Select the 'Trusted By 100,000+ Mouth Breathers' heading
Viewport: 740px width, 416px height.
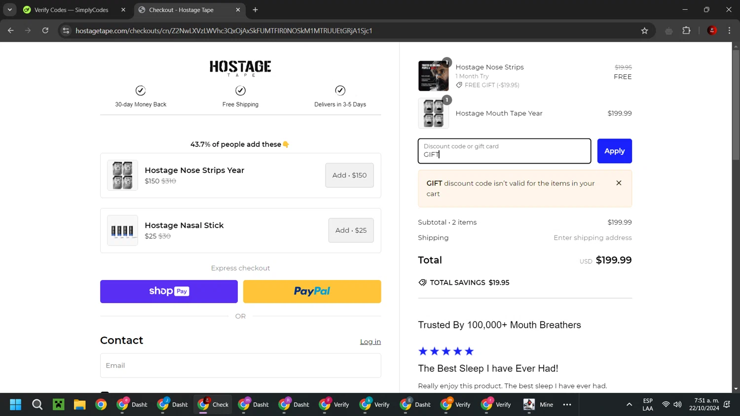coord(500,325)
